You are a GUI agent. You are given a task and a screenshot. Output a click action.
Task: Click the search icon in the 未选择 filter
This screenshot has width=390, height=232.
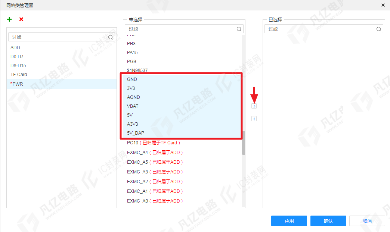coord(239,29)
